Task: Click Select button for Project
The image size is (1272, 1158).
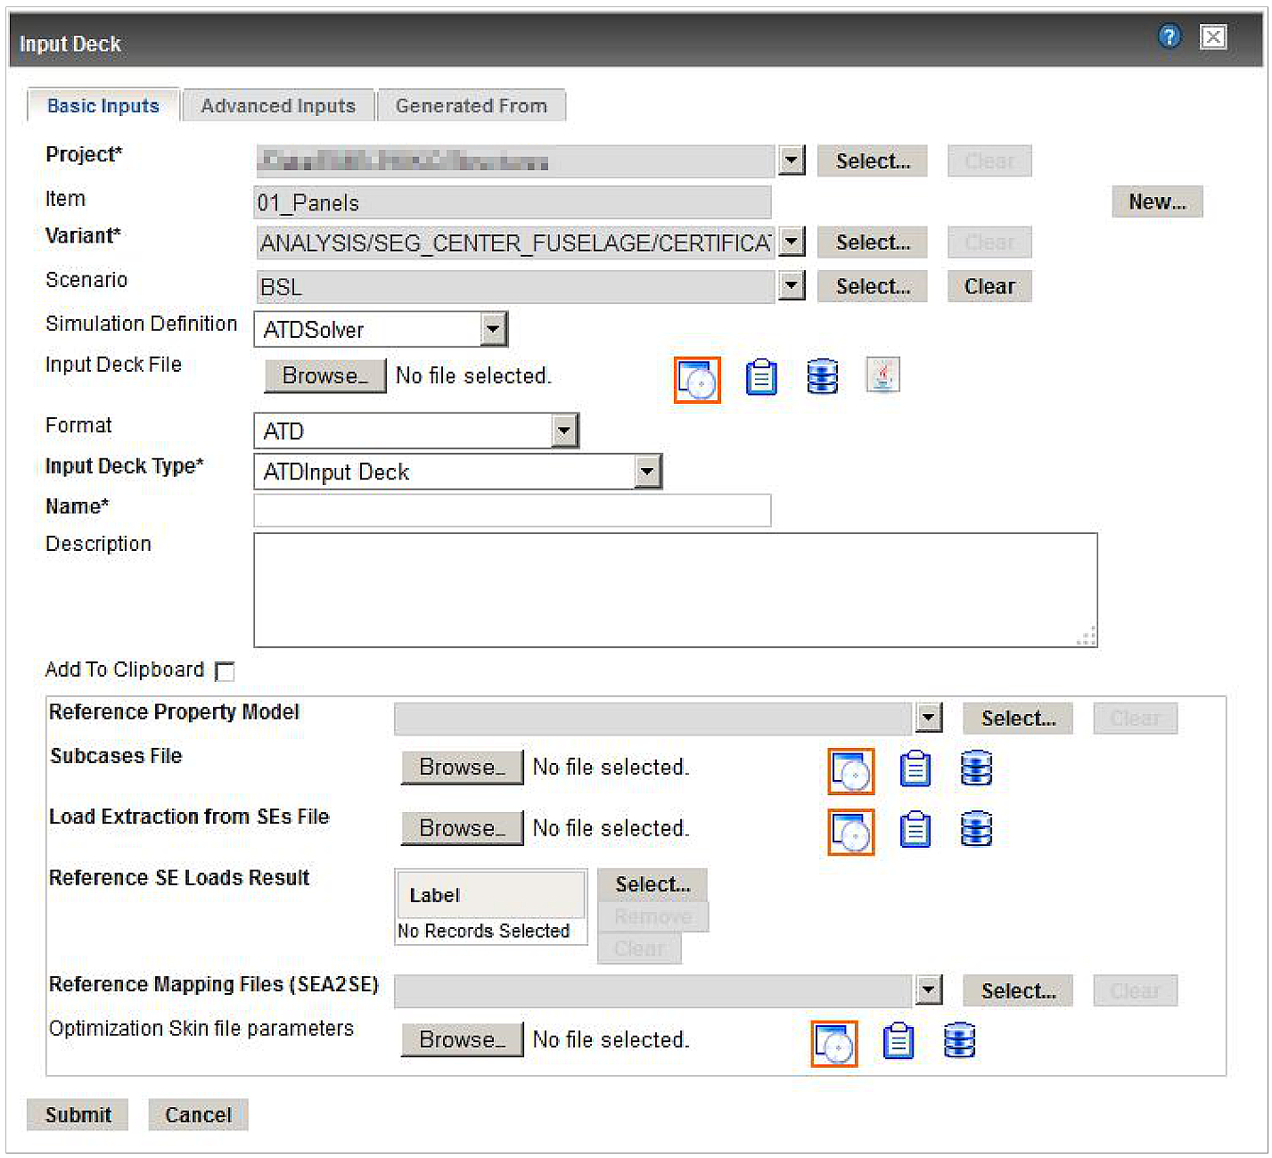Action: [873, 161]
